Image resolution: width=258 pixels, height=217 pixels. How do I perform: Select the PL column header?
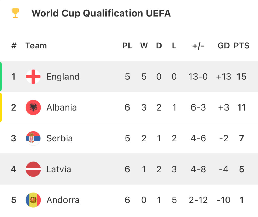127,46
